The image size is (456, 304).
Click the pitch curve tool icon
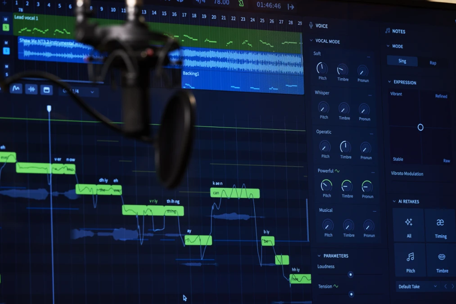[x=16, y=88]
